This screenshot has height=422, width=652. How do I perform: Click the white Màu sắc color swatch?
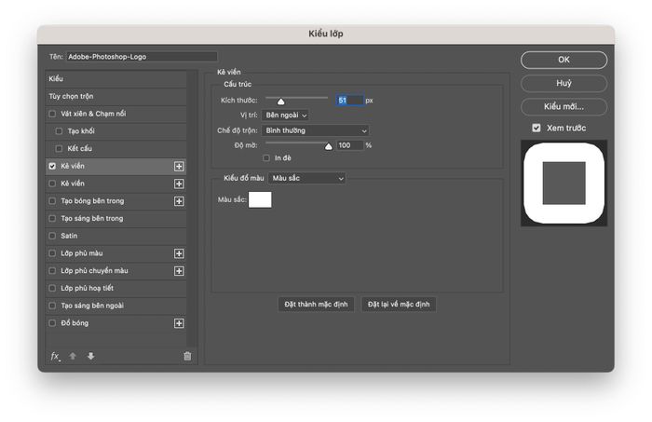260,199
